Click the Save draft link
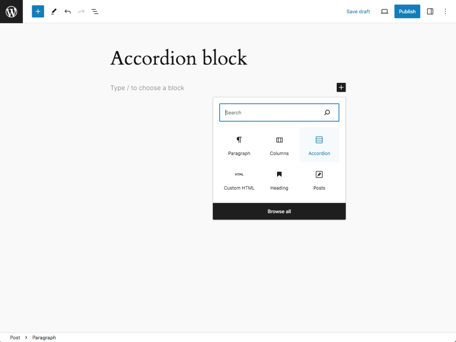Viewport: 456px width, 342px height. pos(358,12)
